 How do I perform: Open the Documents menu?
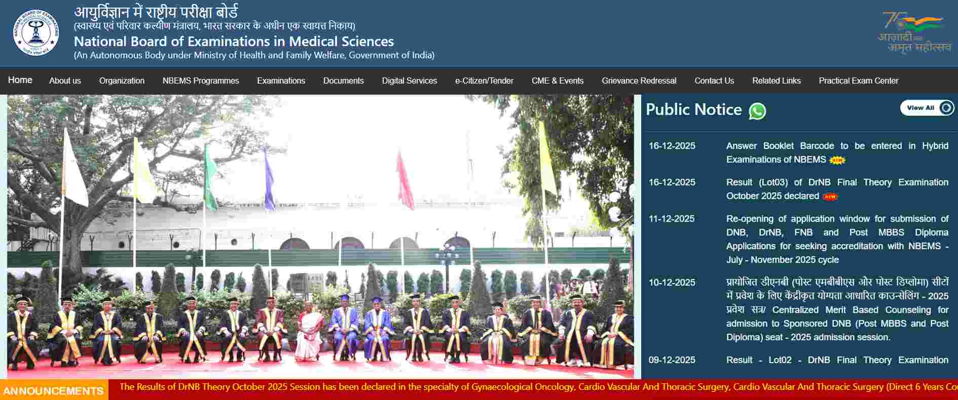(x=343, y=81)
